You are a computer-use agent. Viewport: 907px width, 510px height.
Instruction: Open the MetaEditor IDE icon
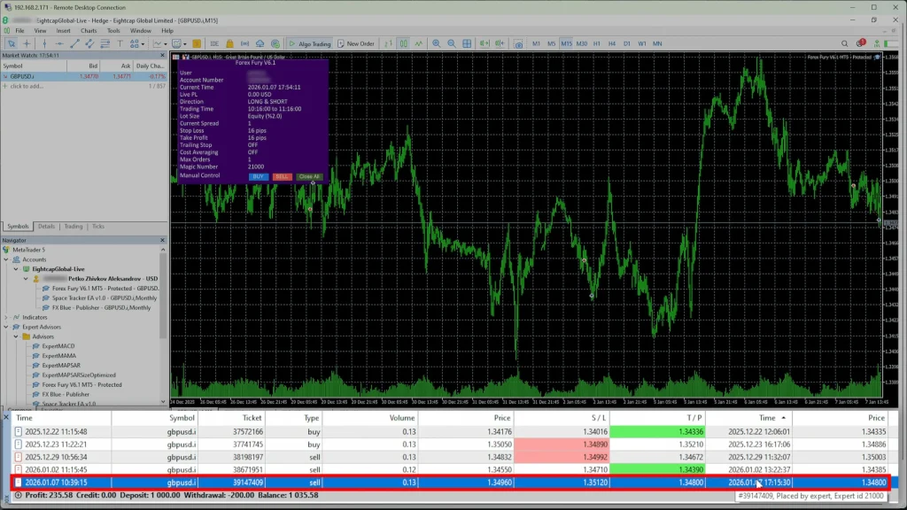click(x=214, y=43)
